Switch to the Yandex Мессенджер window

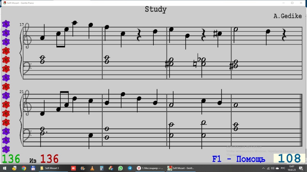click(150, 168)
